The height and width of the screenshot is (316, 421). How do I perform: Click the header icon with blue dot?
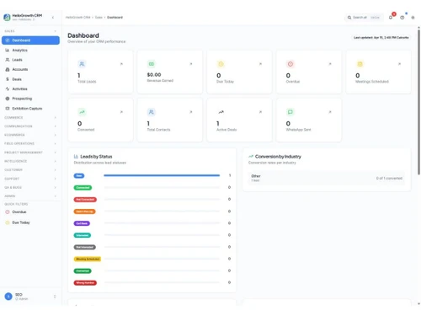[x=402, y=18]
